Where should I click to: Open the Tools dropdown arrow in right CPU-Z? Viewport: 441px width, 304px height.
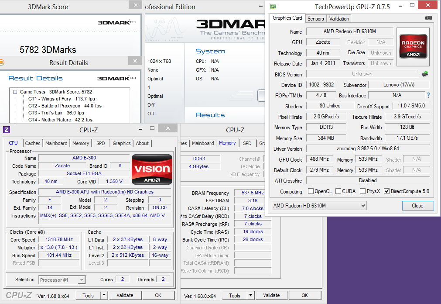click(x=250, y=295)
